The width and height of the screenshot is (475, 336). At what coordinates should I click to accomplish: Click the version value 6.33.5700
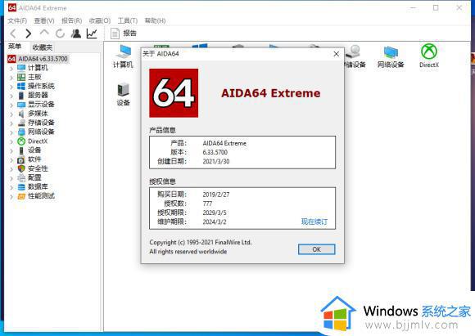pos(215,152)
